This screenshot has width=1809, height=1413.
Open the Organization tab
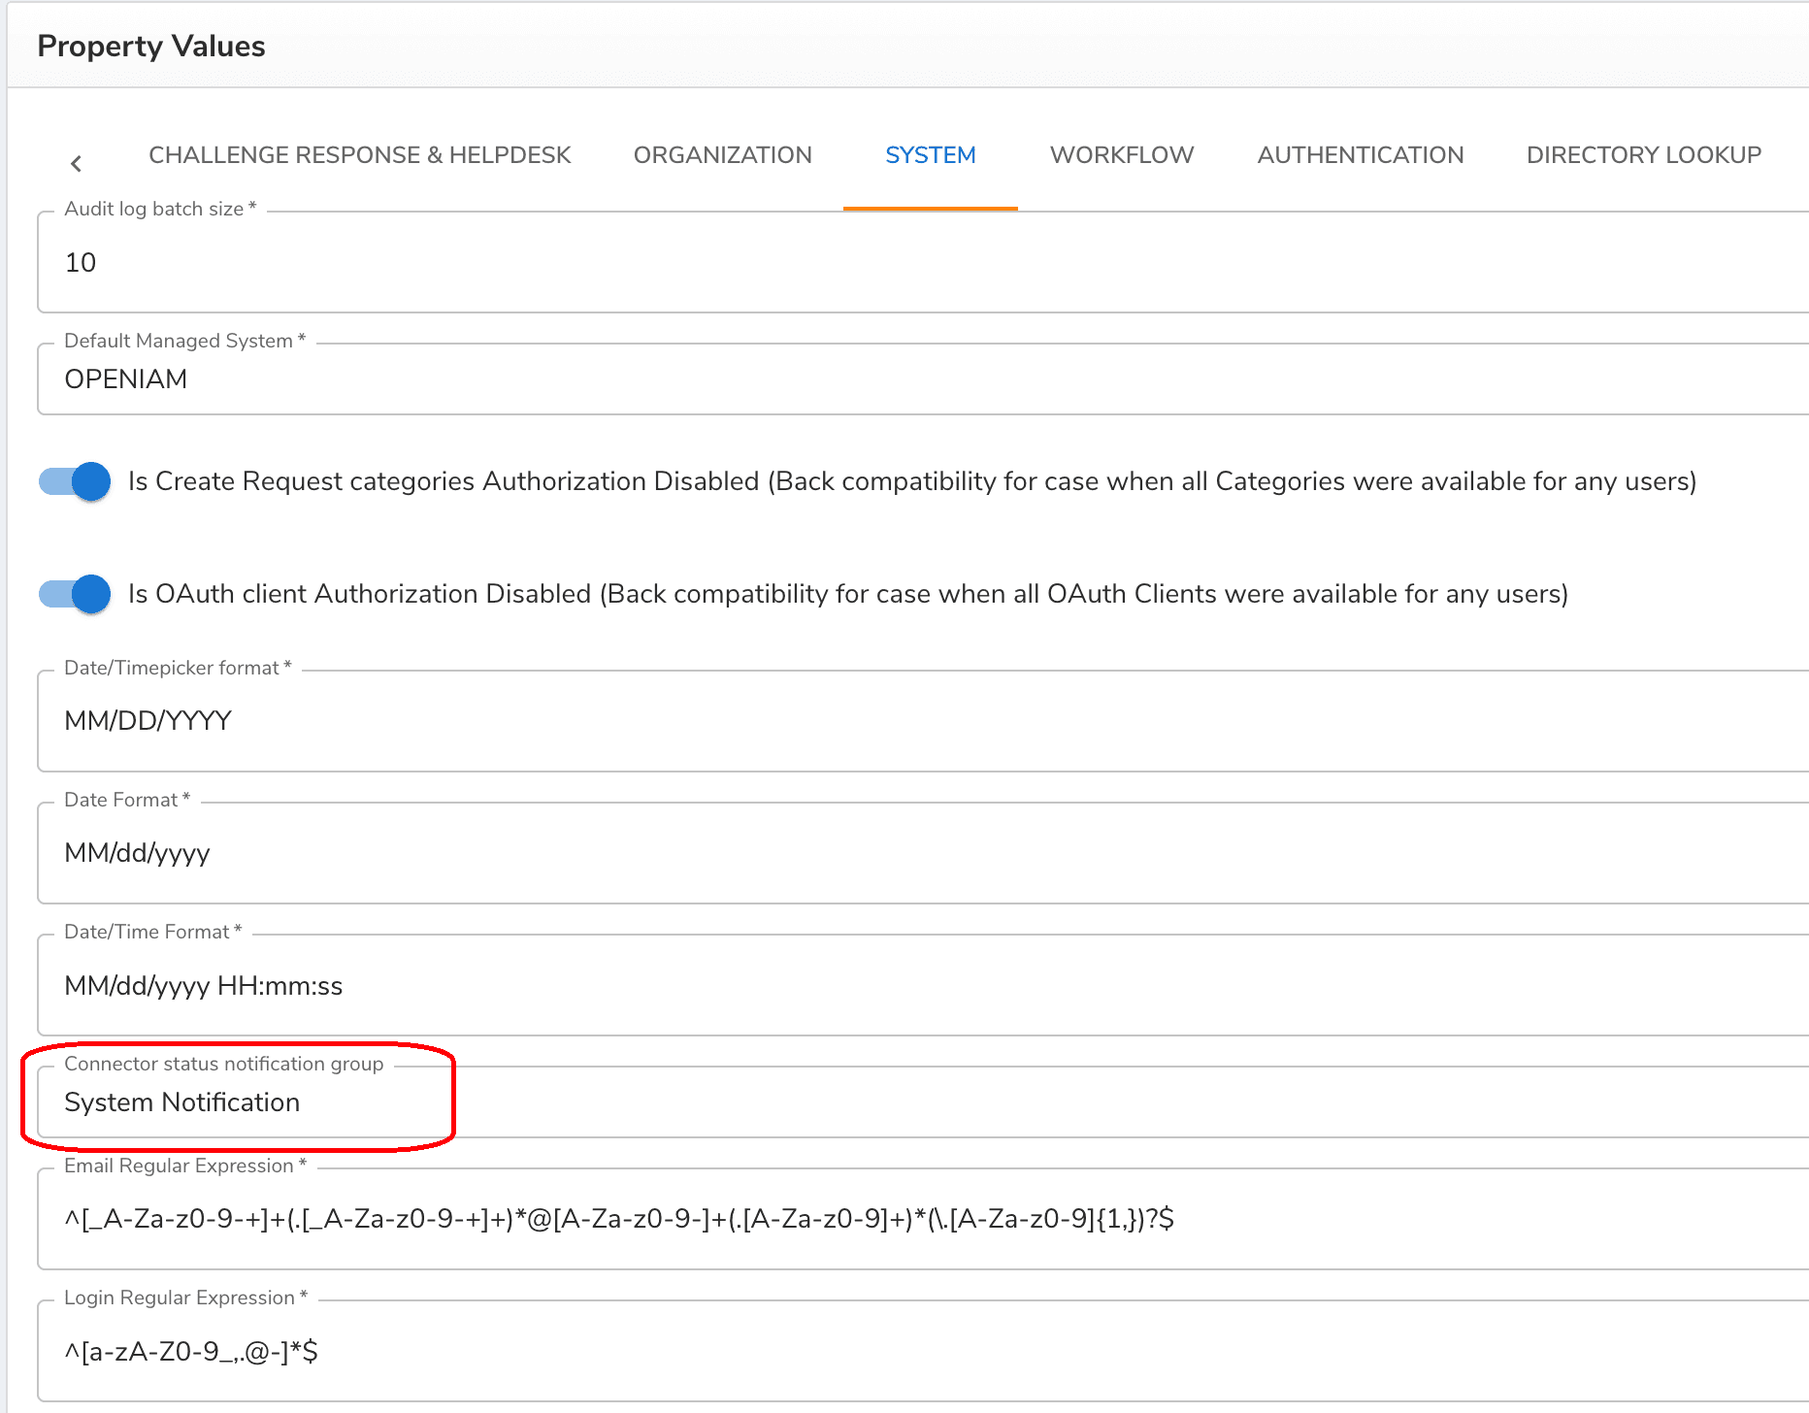722,155
